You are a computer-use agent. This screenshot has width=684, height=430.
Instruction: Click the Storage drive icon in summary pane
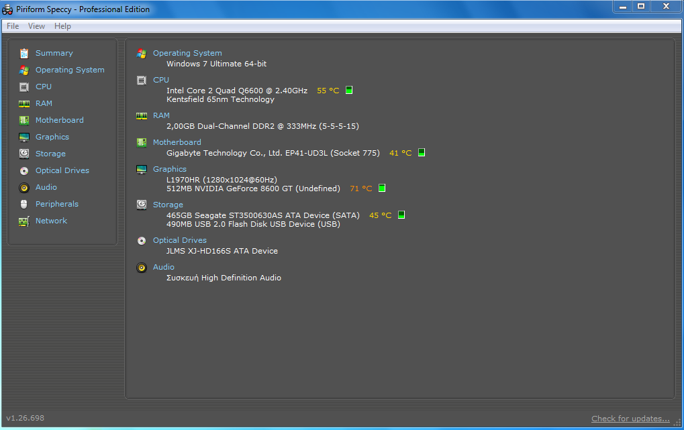pyautogui.click(x=142, y=205)
